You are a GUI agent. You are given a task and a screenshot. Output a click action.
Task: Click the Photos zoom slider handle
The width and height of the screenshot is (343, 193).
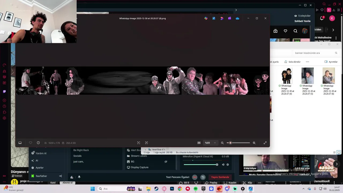[230, 143]
